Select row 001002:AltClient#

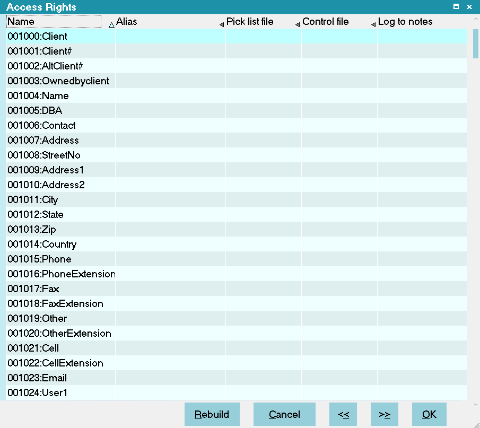[237, 66]
